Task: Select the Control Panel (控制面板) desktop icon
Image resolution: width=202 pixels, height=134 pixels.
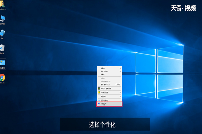Action: pos(3,64)
